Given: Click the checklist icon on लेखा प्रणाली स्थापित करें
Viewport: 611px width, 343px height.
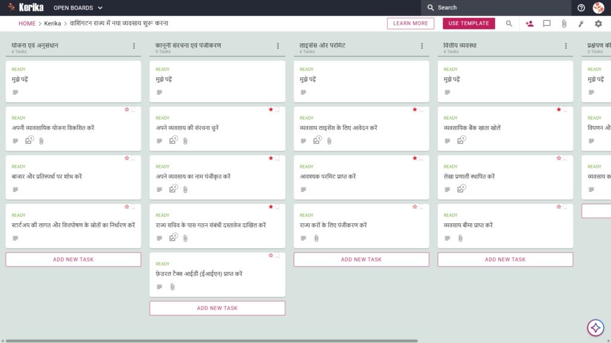Looking at the screenshot, I should 461,189.
